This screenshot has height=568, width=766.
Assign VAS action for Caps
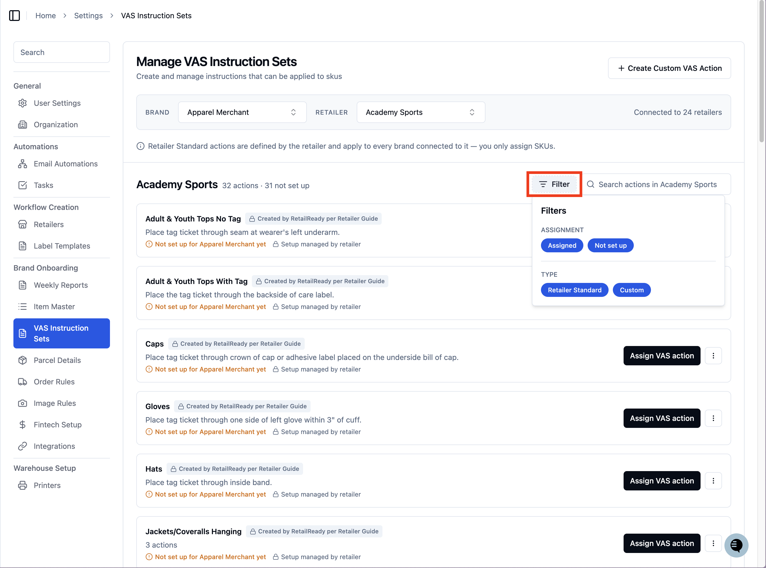pos(662,355)
